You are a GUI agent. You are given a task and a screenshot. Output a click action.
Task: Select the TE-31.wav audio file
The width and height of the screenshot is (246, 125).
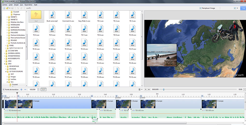pos(132,72)
